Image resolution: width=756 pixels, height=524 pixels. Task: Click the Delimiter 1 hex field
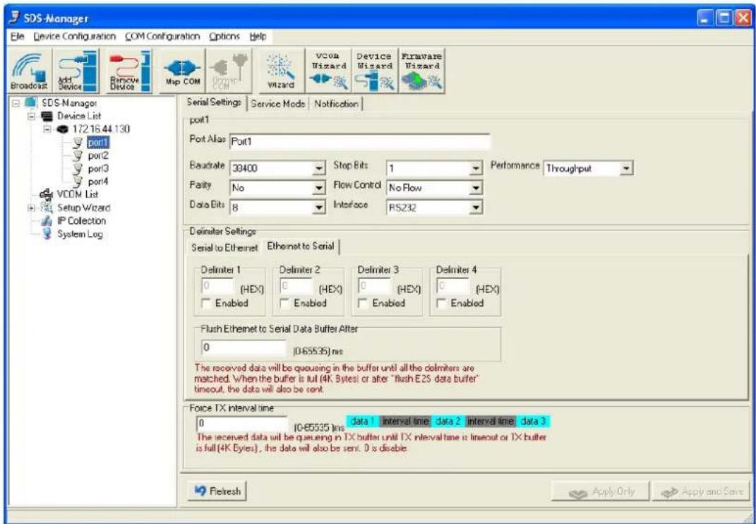point(217,285)
